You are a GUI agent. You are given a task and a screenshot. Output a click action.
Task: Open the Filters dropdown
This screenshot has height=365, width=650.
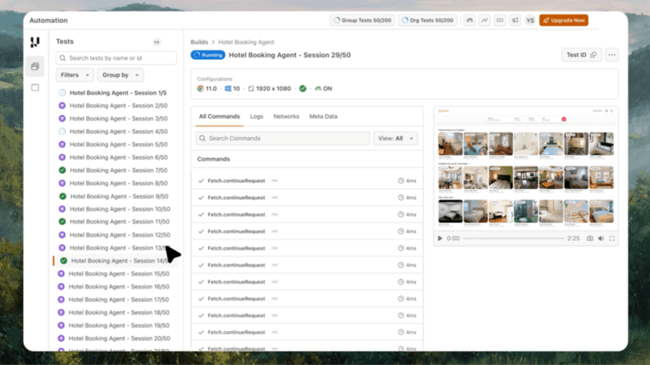point(74,75)
